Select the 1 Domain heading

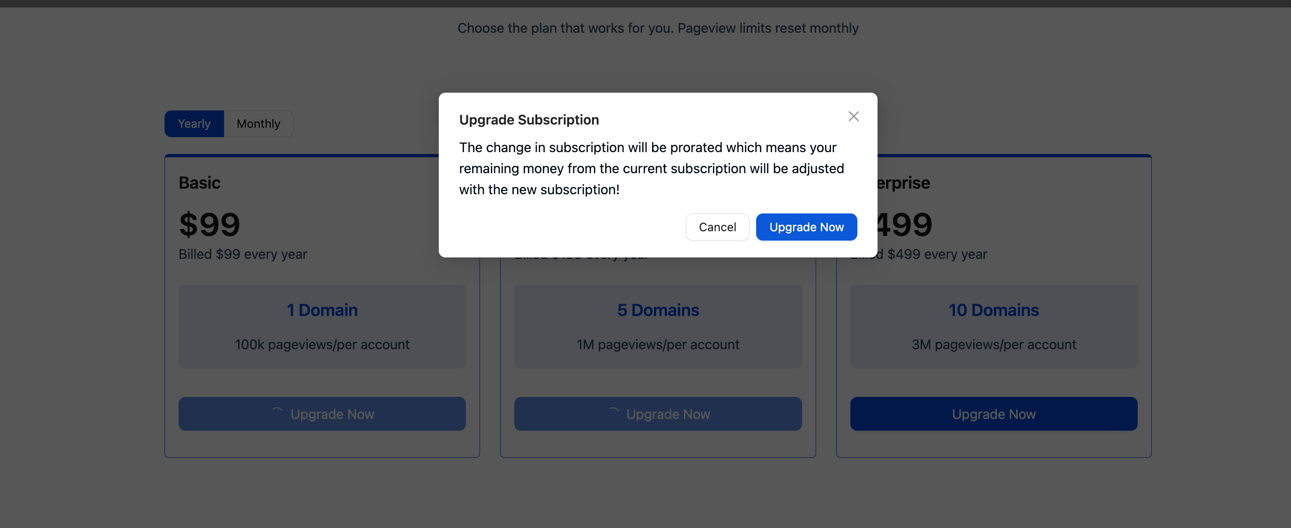click(322, 310)
